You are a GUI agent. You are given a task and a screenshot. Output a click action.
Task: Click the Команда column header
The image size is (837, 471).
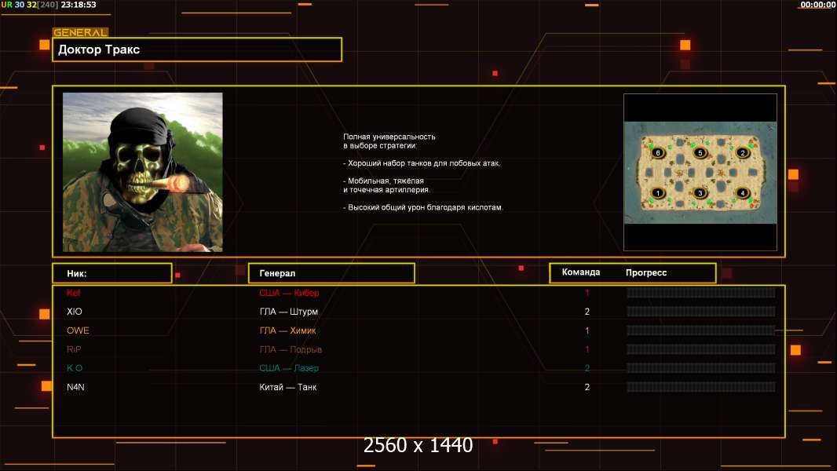pyautogui.click(x=581, y=272)
